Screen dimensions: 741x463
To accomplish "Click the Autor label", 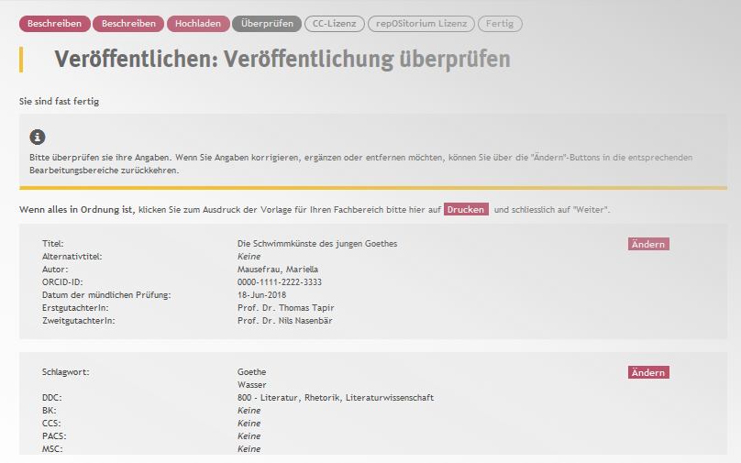I will coord(55,270).
